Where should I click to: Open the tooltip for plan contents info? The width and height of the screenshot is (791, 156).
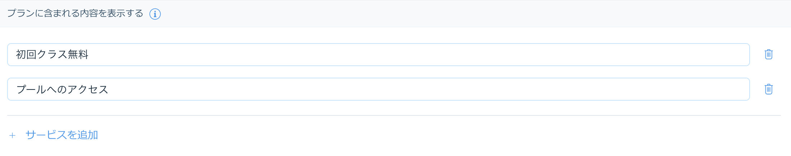(155, 14)
